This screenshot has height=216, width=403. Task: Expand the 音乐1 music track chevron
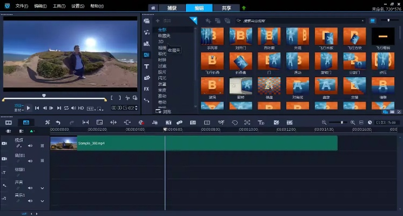click(42, 202)
